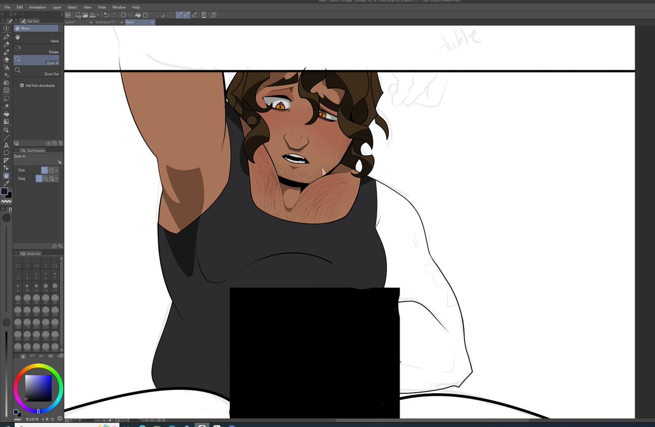Click the Tool Property panel tab

click(32, 151)
